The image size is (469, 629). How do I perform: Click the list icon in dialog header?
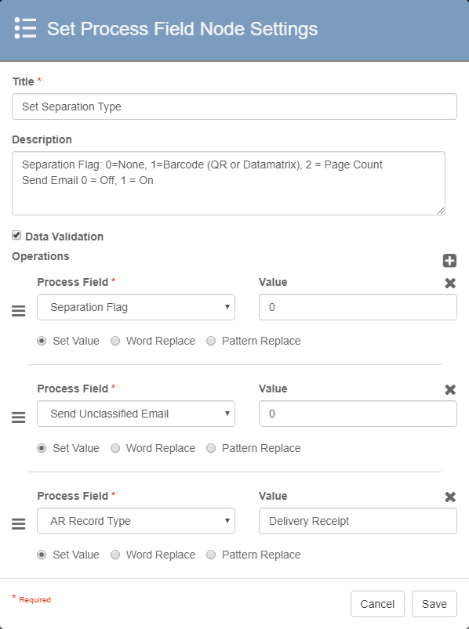(x=25, y=28)
